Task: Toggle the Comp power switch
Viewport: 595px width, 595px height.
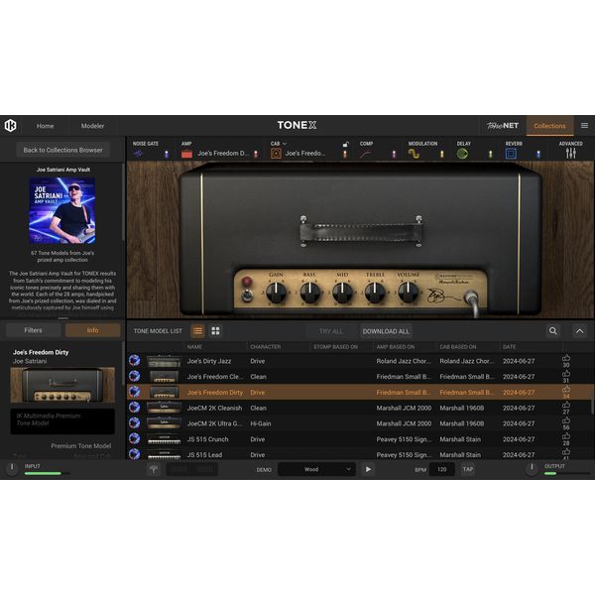Action: [394, 154]
